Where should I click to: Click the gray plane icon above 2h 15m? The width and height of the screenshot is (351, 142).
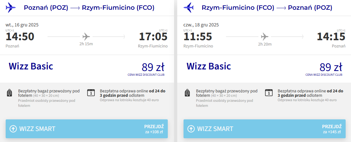pyautogui.click(x=86, y=36)
